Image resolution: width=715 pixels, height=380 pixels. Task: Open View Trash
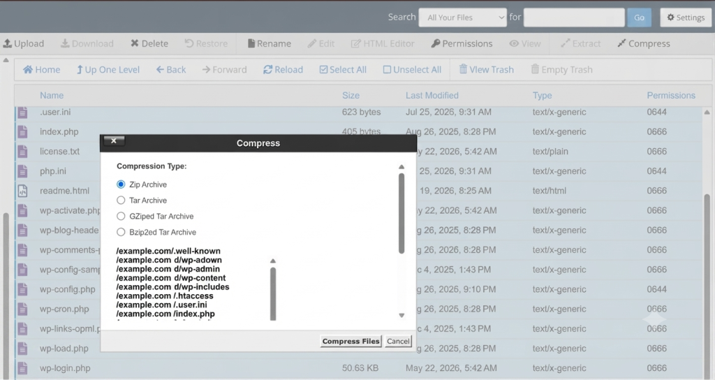pyautogui.click(x=486, y=69)
